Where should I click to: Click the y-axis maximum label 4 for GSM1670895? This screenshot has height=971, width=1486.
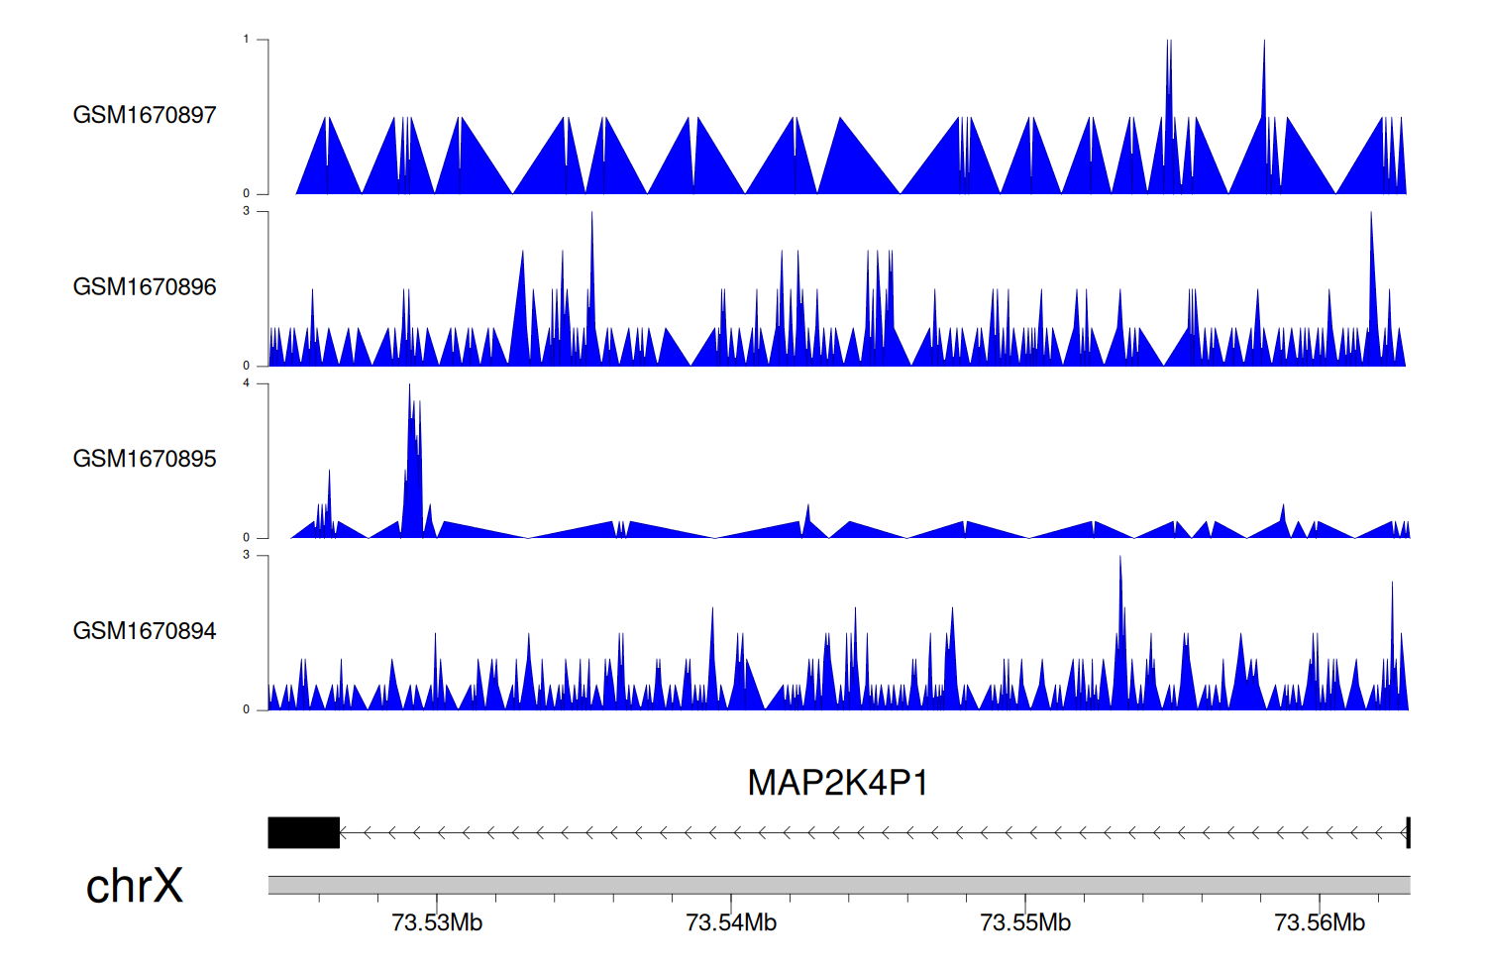(247, 383)
